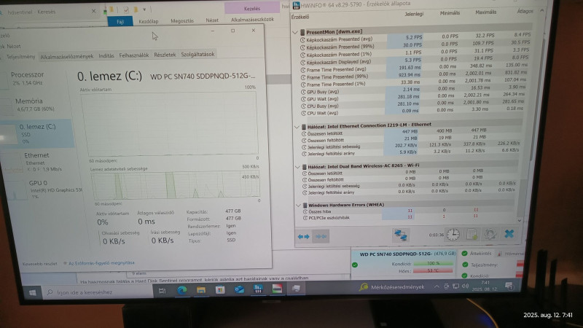Open the Fájl tab in File Explorer
This screenshot has height=328, width=583.
(x=120, y=22)
